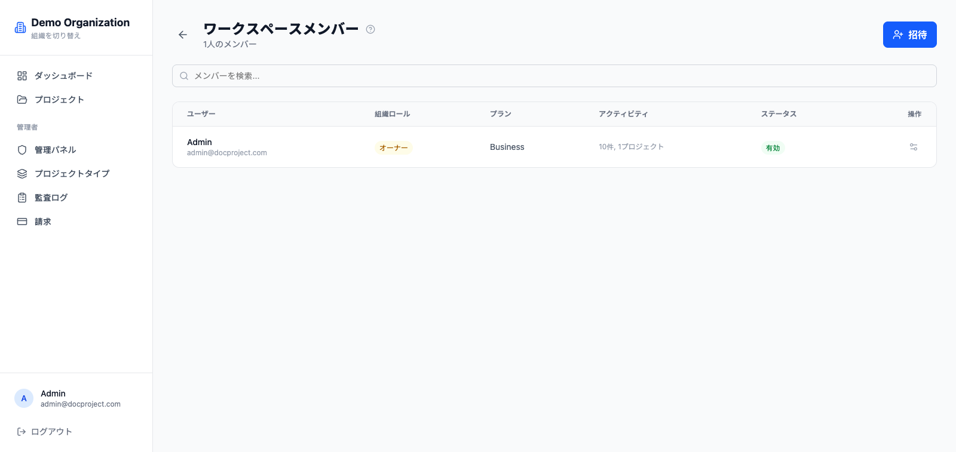Click the help question mark icon
Viewport: 956px width, 452px height.
pos(370,29)
